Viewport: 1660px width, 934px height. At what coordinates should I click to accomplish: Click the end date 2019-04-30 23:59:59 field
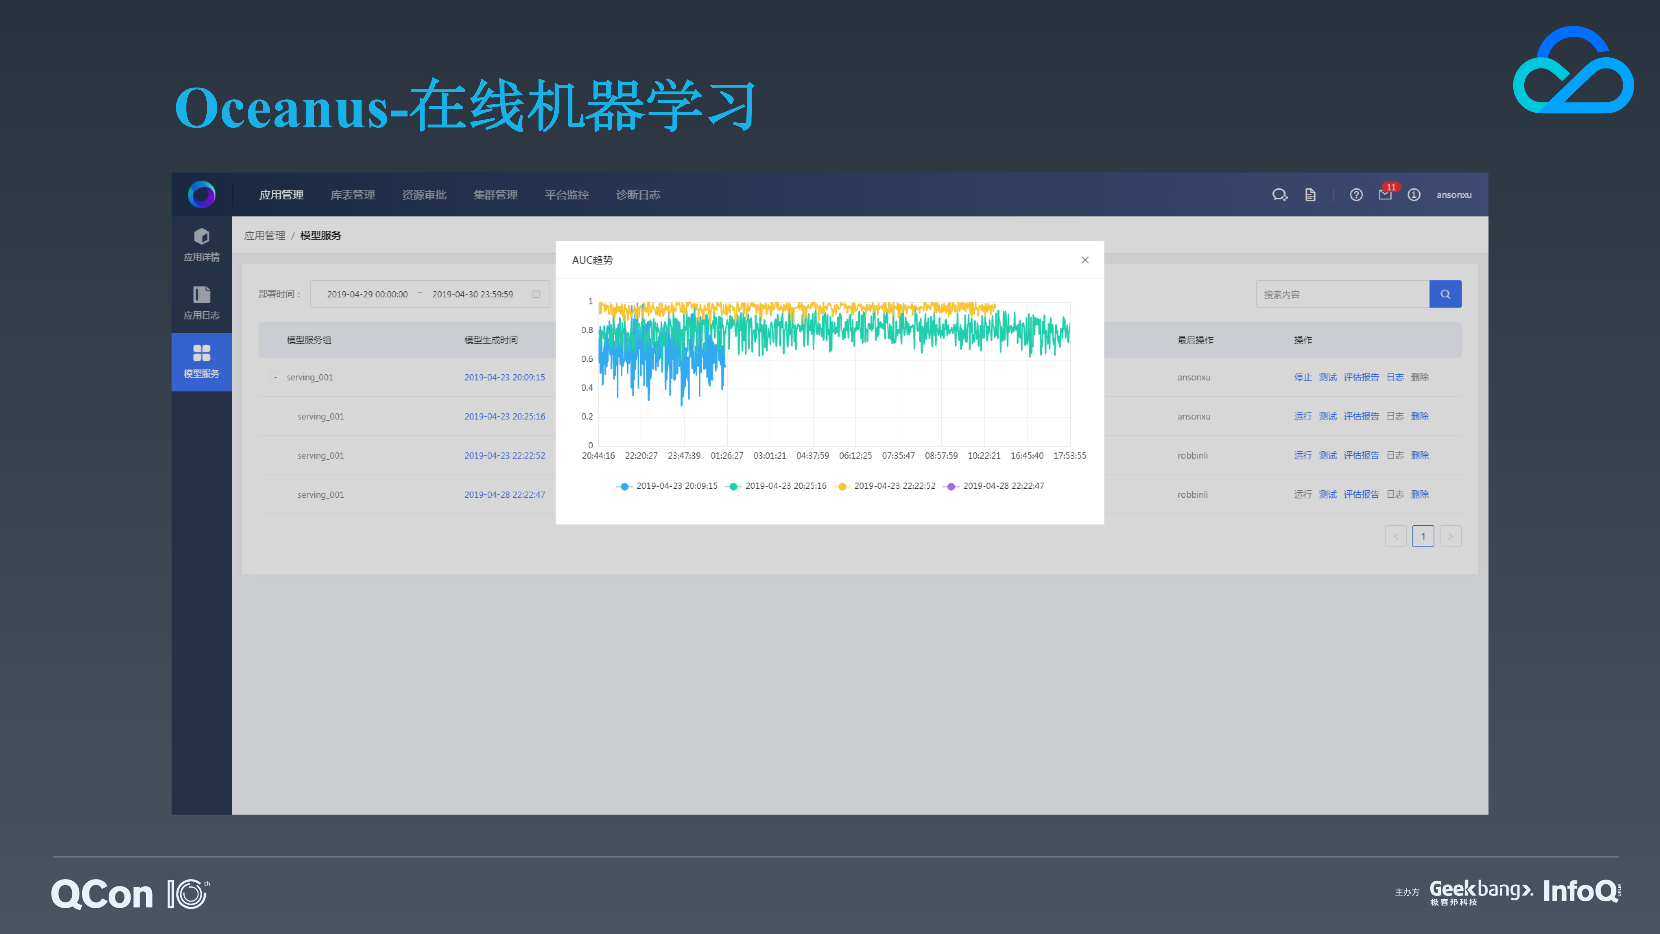click(473, 294)
